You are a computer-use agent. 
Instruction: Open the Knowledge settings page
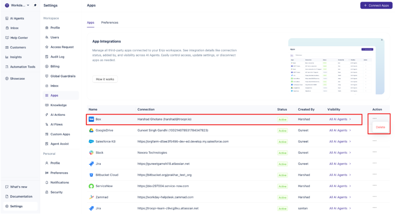pyautogui.click(x=56, y=105)
